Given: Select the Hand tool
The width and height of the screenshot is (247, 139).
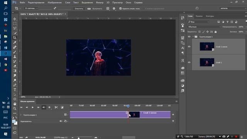Looking at the screenshot, I should coord(15,104).
